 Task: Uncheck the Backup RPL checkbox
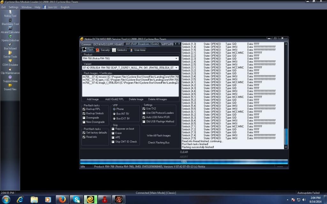[84, 109]
